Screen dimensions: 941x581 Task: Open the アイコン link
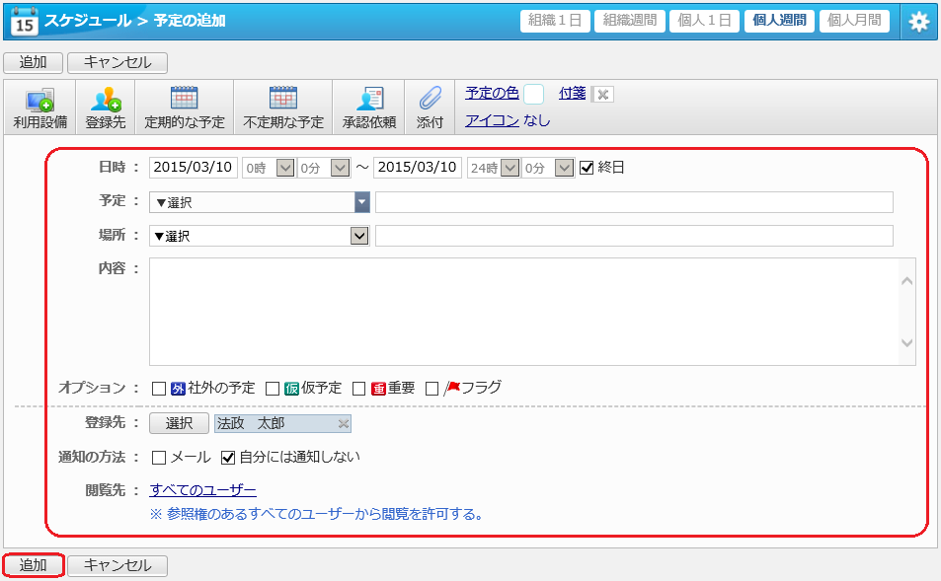[x=492, y=120]
